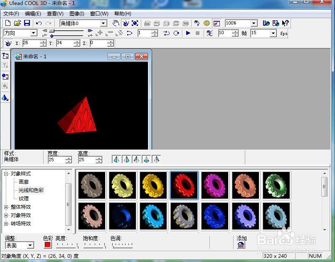Viewport: 335px width, 262px height.
Task: Choose the green gear preset thumbnail
Action: click(x=276, y=185)
